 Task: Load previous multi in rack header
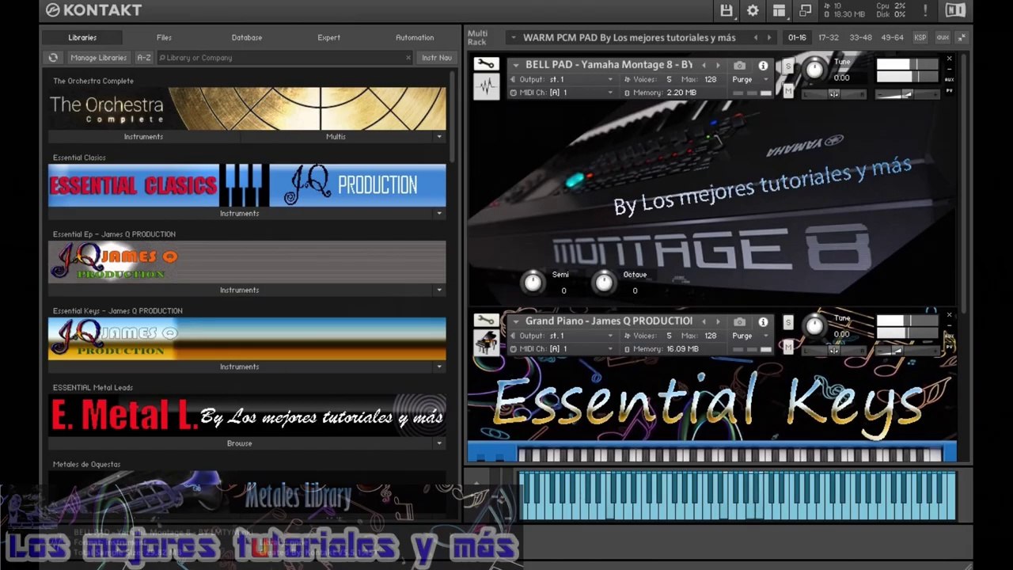click(755, 37)
